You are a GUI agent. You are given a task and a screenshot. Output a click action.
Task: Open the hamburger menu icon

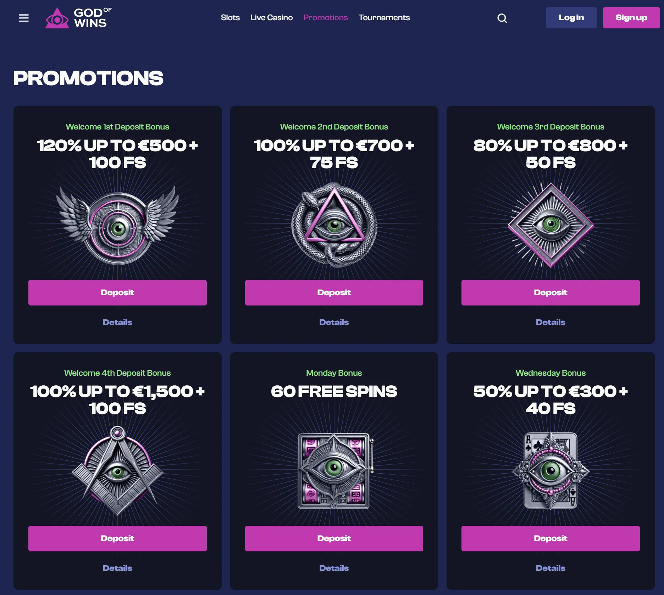coord(24,18)
